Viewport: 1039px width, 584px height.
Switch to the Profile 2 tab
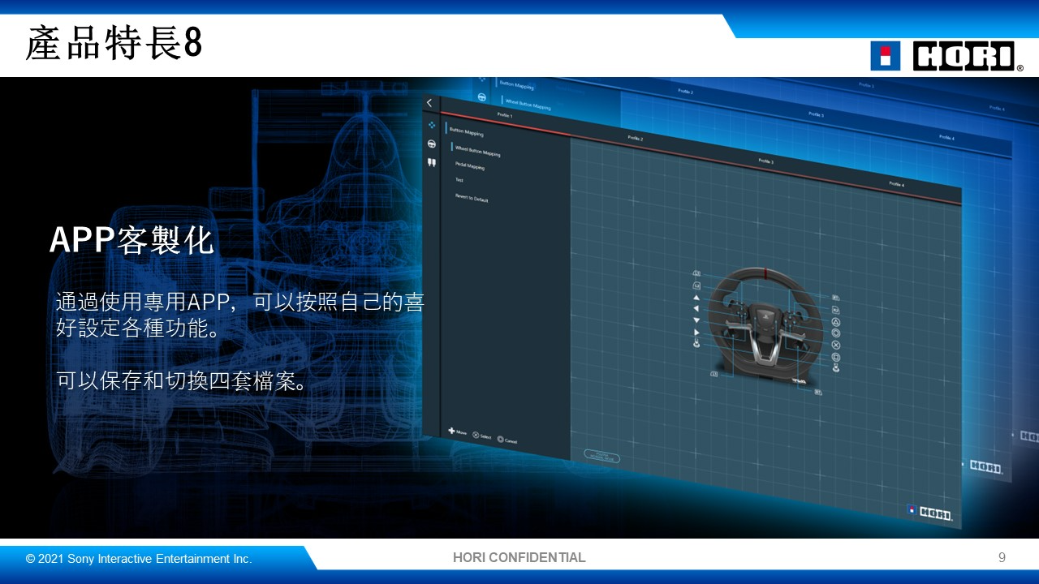click(636, 139)
